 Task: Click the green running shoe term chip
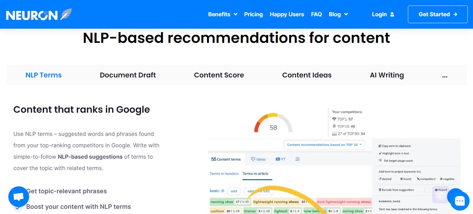tap(230, 202)
